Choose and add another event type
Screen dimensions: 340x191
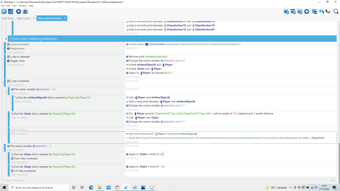coord(306,11)
